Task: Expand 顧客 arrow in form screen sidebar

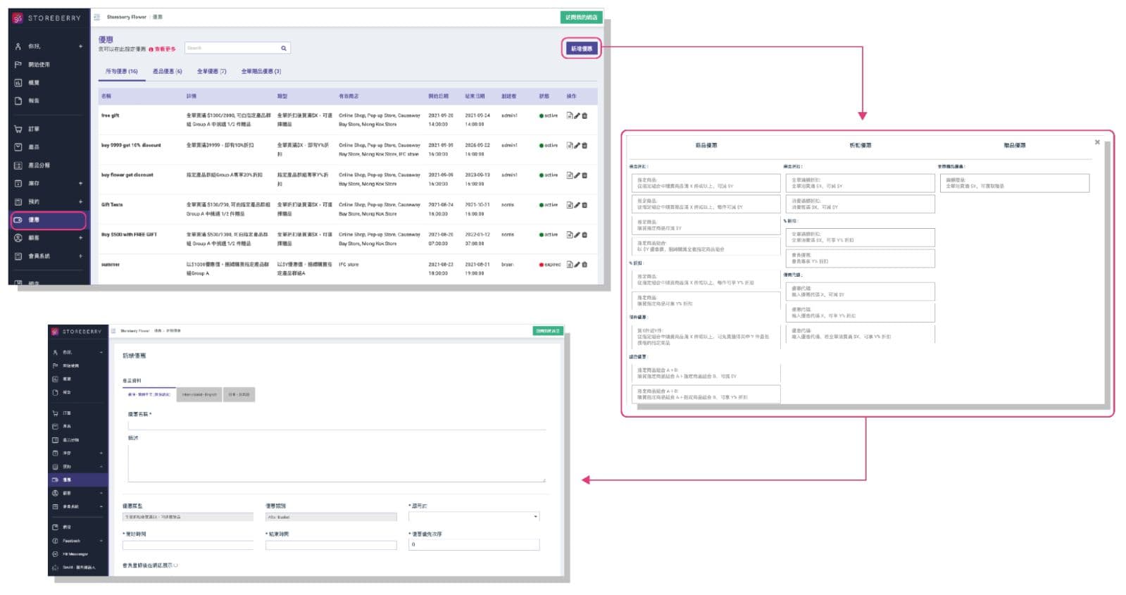Action: (x=101, y=493)
